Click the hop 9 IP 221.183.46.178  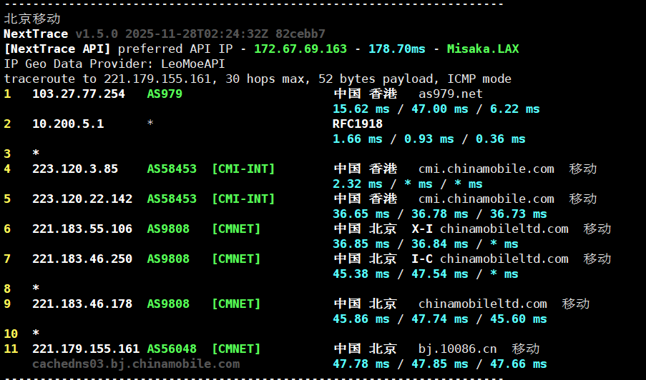pyautogui.click(x=82, y=304)
